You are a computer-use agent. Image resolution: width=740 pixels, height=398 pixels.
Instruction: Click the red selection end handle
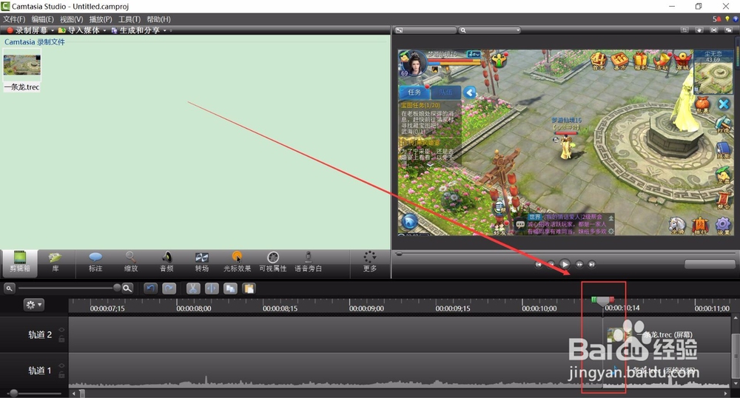pos(612,300)
